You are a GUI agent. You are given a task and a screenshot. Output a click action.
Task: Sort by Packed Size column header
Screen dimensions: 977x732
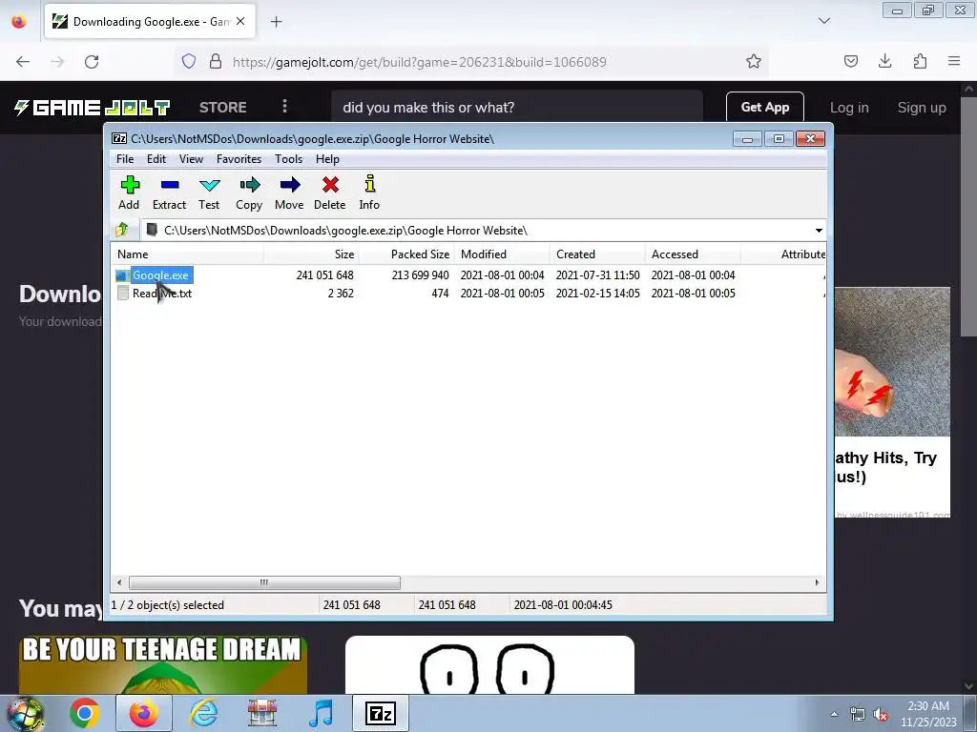click(406, 254)
